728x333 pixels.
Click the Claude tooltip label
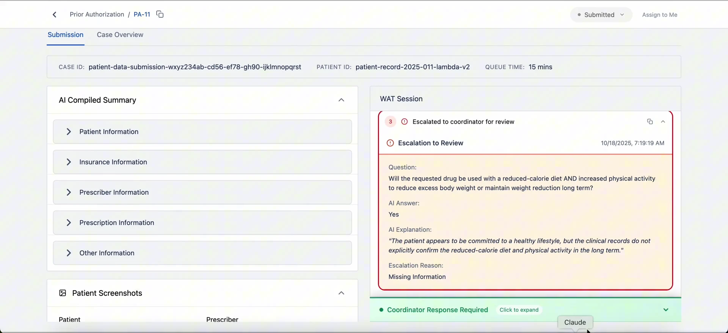click(575, 322)
